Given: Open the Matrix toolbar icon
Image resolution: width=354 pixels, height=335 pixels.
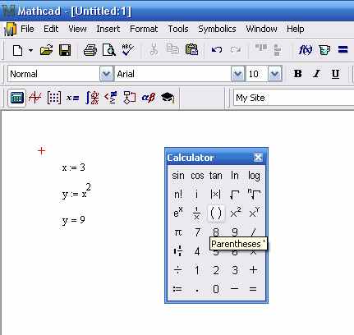Looking at the screenshot, I should [x=53, y=98].
